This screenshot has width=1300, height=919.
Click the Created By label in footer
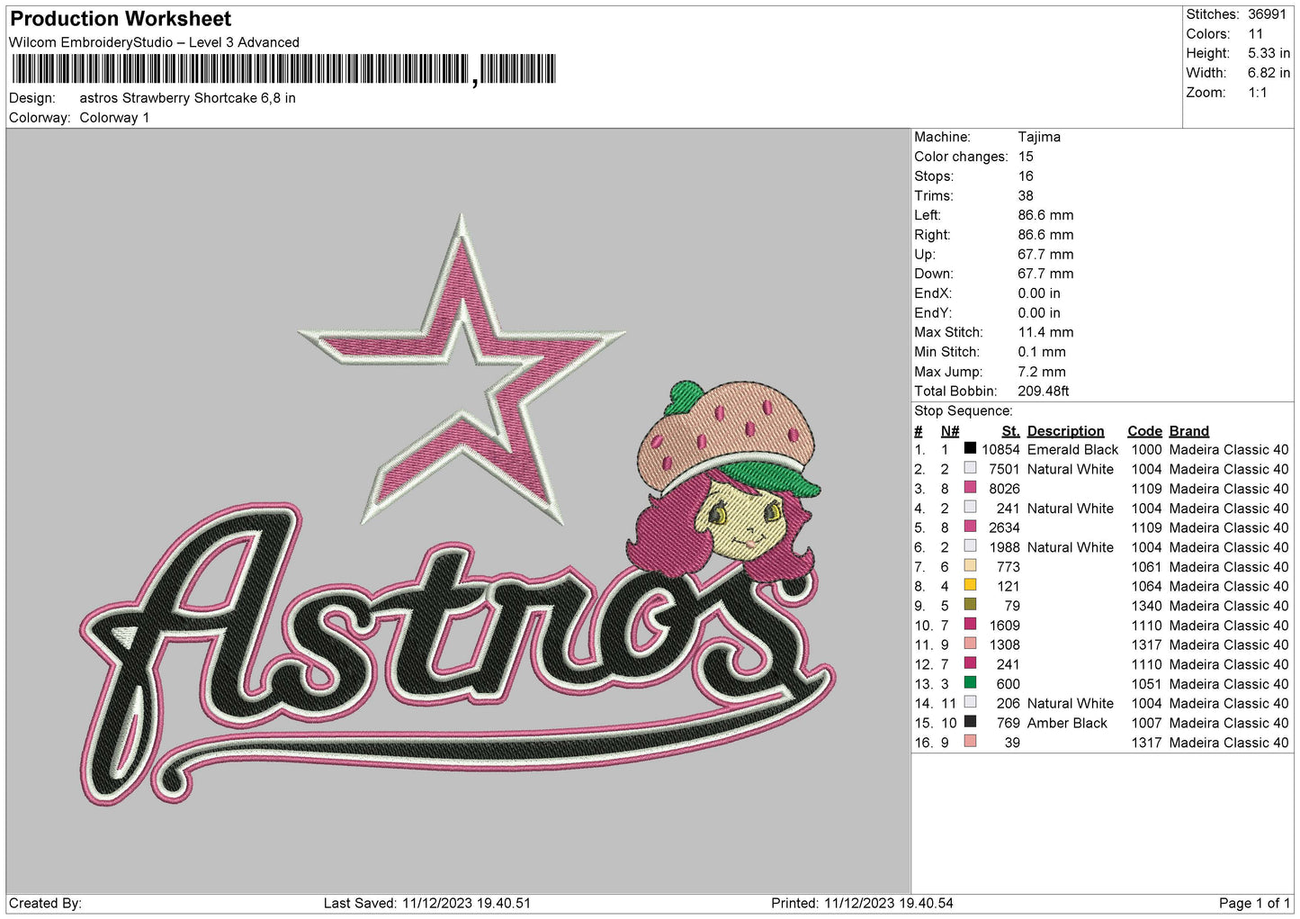point(45,903)
